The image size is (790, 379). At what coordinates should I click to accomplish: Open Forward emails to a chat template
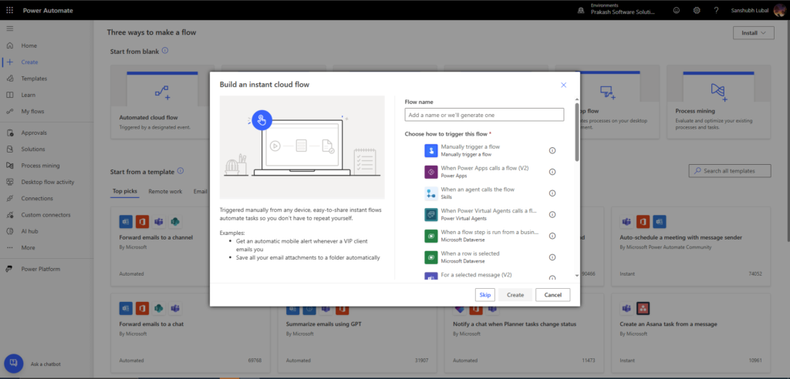click(x=191, y=334)
